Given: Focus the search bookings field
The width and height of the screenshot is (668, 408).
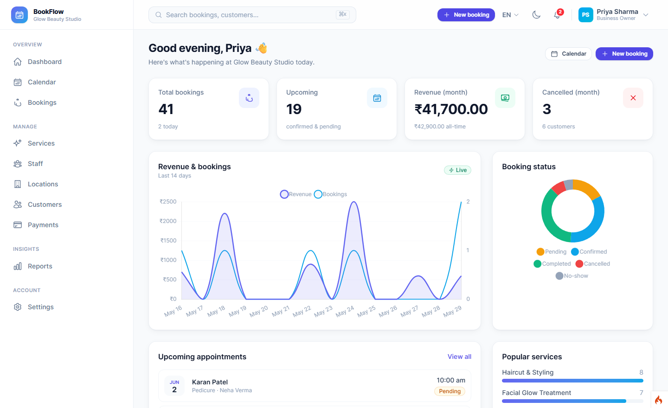Looking at the screenshot, I should pos(252,15).
